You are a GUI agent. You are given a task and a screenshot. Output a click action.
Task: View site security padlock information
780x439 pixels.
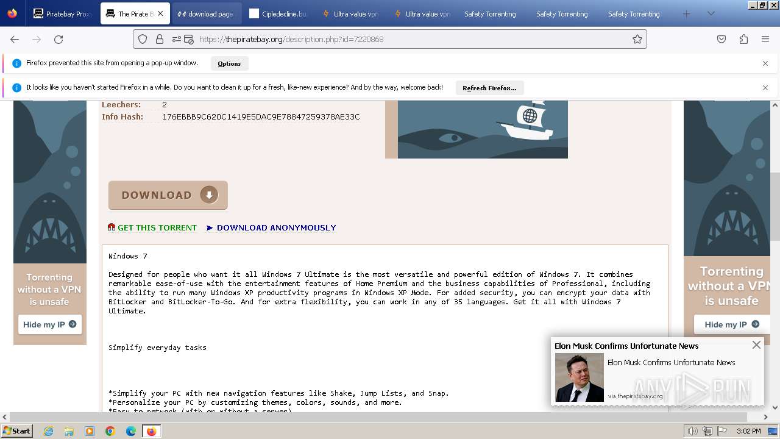160,39
